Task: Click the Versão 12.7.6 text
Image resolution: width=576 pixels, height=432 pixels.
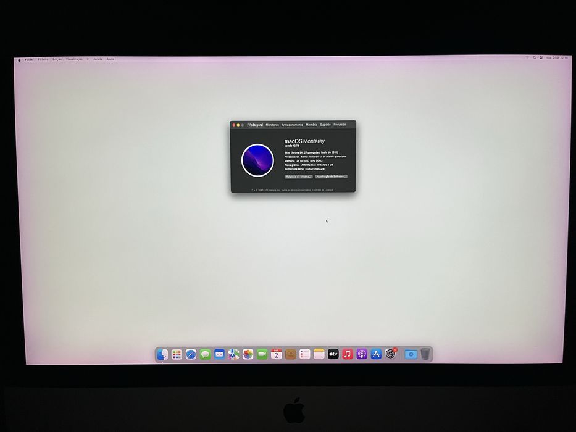Action: (x=292, y=146)
